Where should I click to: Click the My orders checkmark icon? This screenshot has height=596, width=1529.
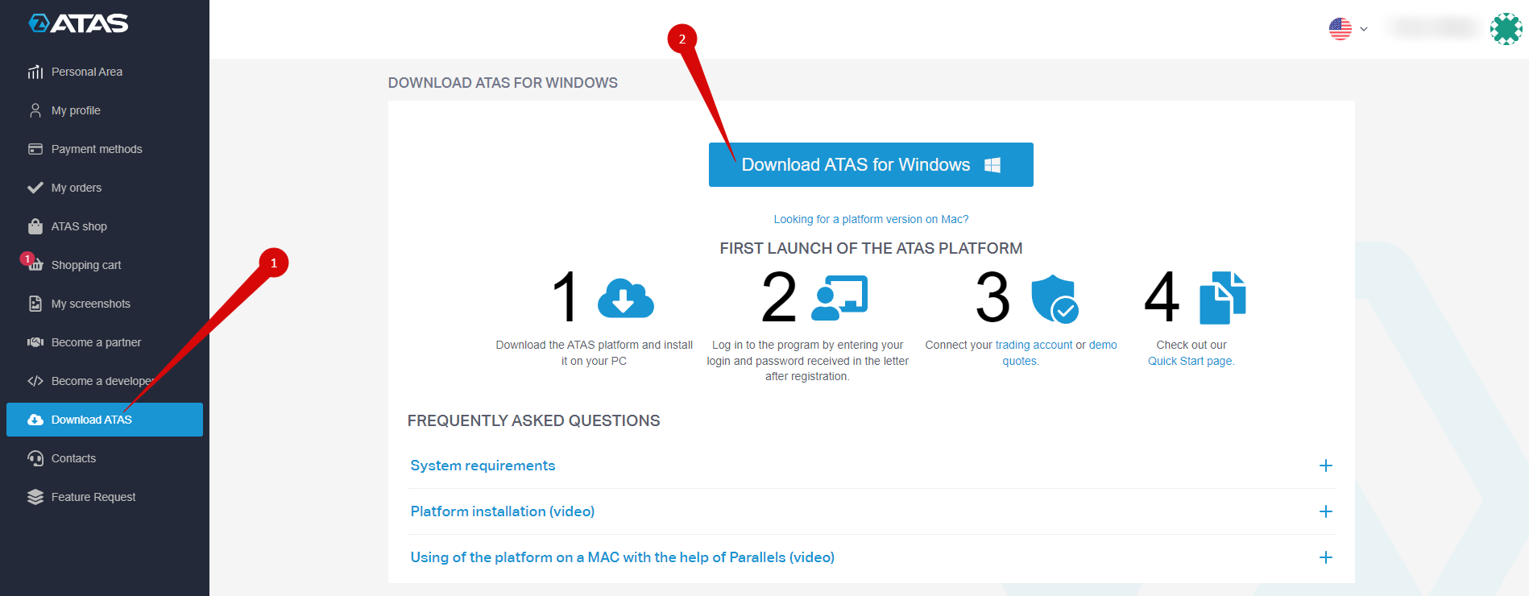click(x=35, y=188)
